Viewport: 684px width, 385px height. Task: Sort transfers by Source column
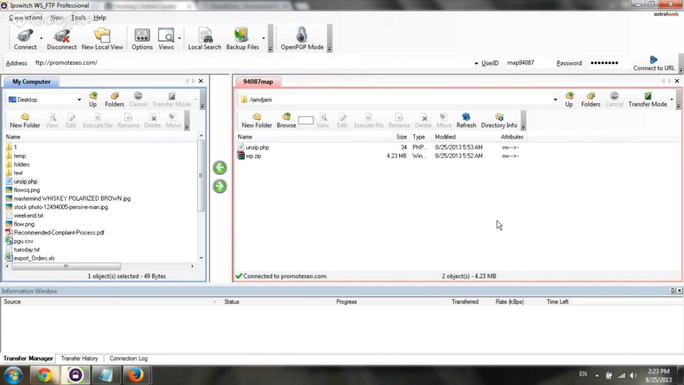[x=12, y=302]
